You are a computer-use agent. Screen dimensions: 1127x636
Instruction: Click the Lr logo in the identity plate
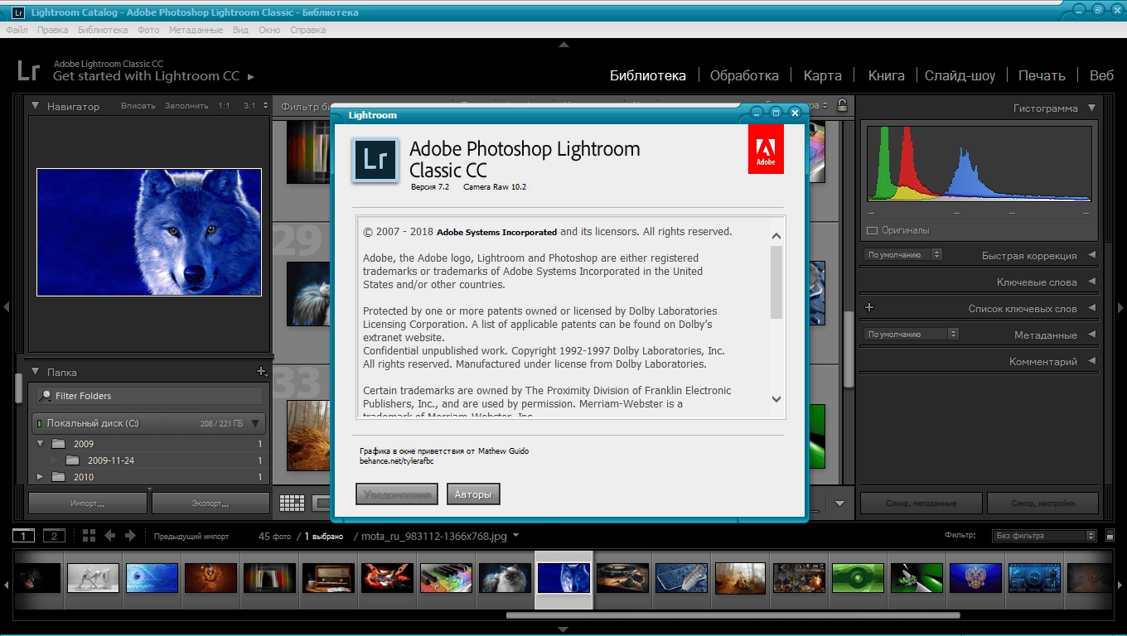(x=28, y=70)
